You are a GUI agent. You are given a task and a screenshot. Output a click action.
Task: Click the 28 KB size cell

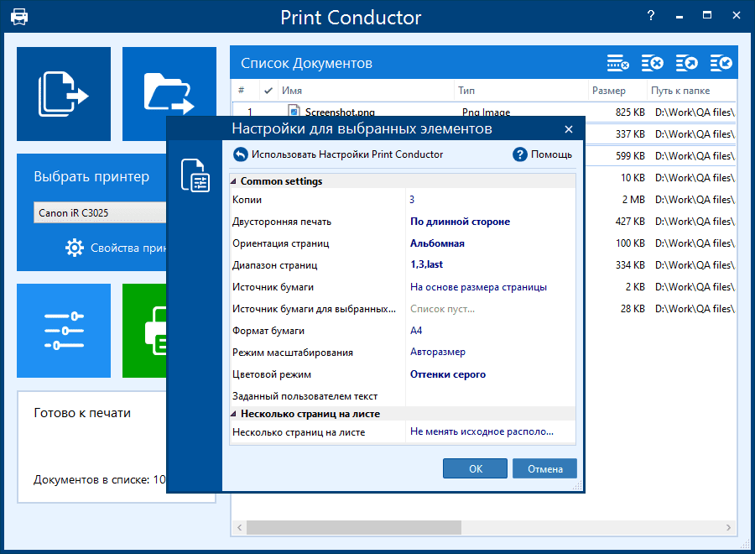633,308
